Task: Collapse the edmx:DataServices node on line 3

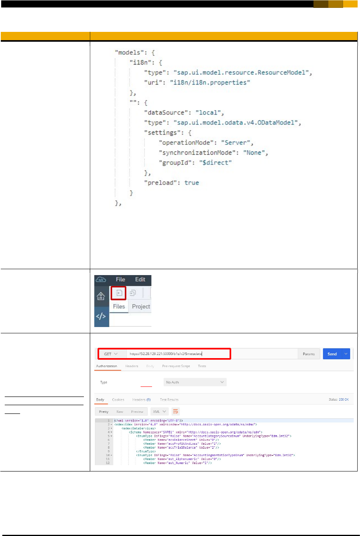Action: pyautogui.click(x=112, y=428)
